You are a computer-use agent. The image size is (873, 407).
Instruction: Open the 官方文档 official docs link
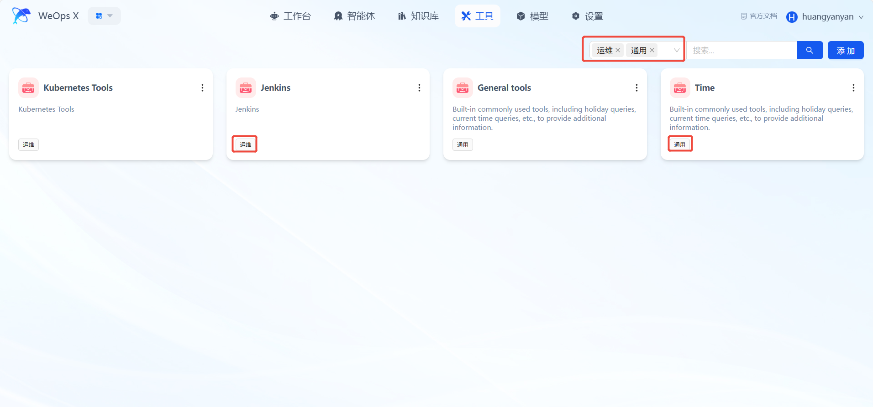759,16
